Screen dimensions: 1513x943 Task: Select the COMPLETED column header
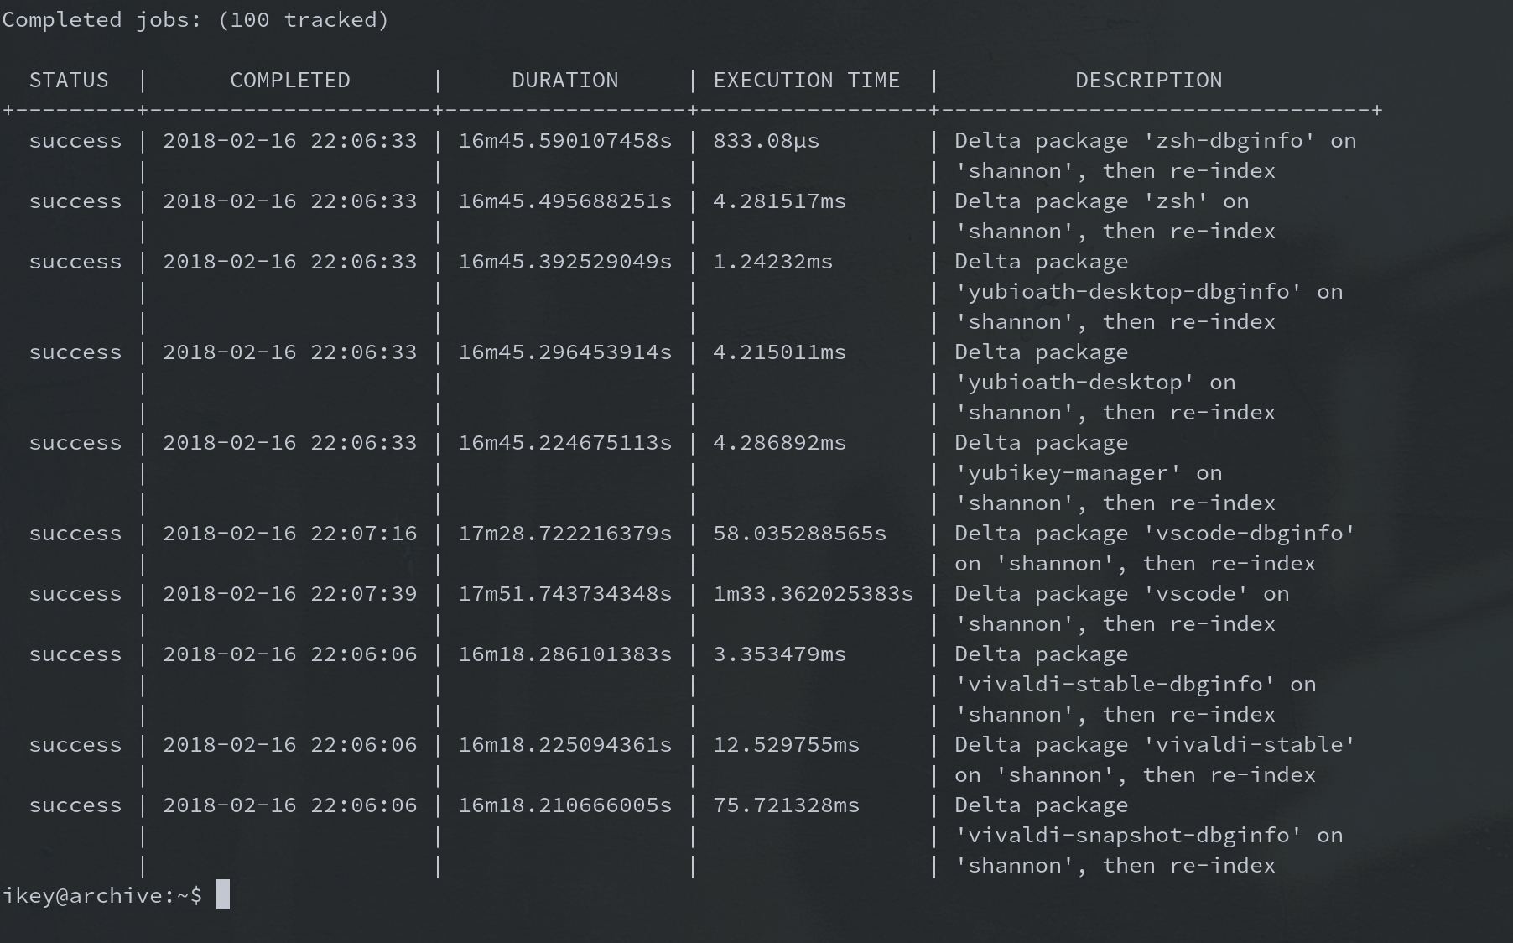[x=290, y=80]
